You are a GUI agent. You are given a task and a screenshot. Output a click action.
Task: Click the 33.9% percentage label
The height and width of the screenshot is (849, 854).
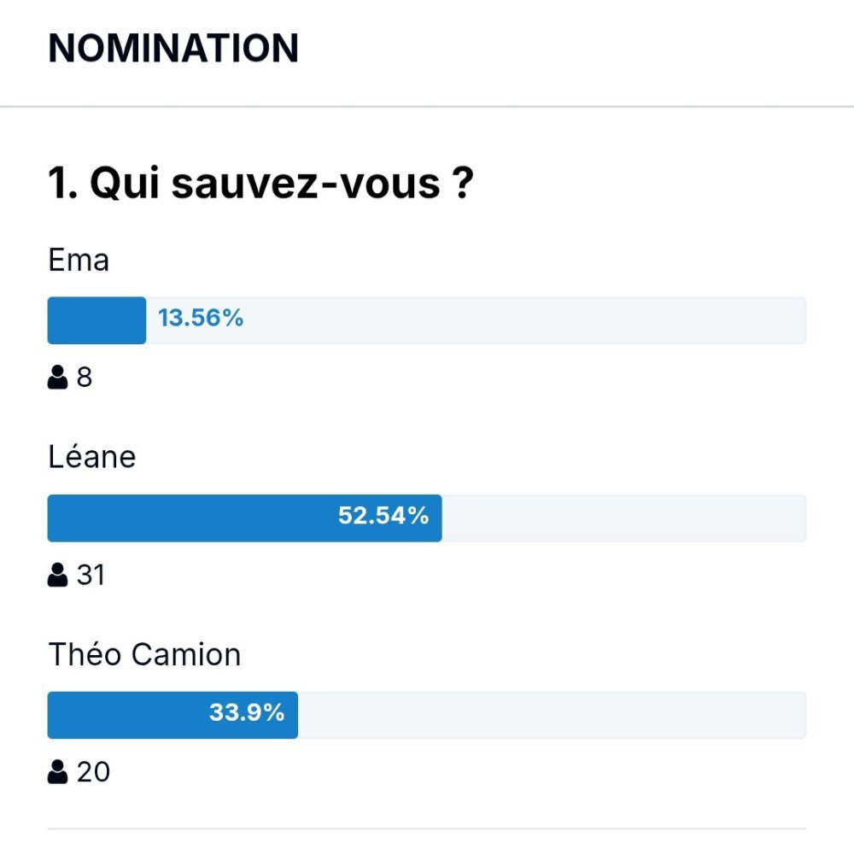tap(247, 713)
